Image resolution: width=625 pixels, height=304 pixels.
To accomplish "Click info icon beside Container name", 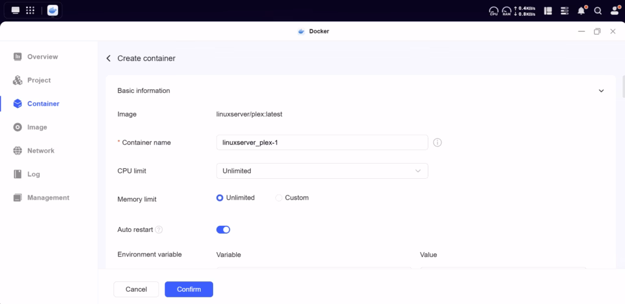I will point(437,142).
